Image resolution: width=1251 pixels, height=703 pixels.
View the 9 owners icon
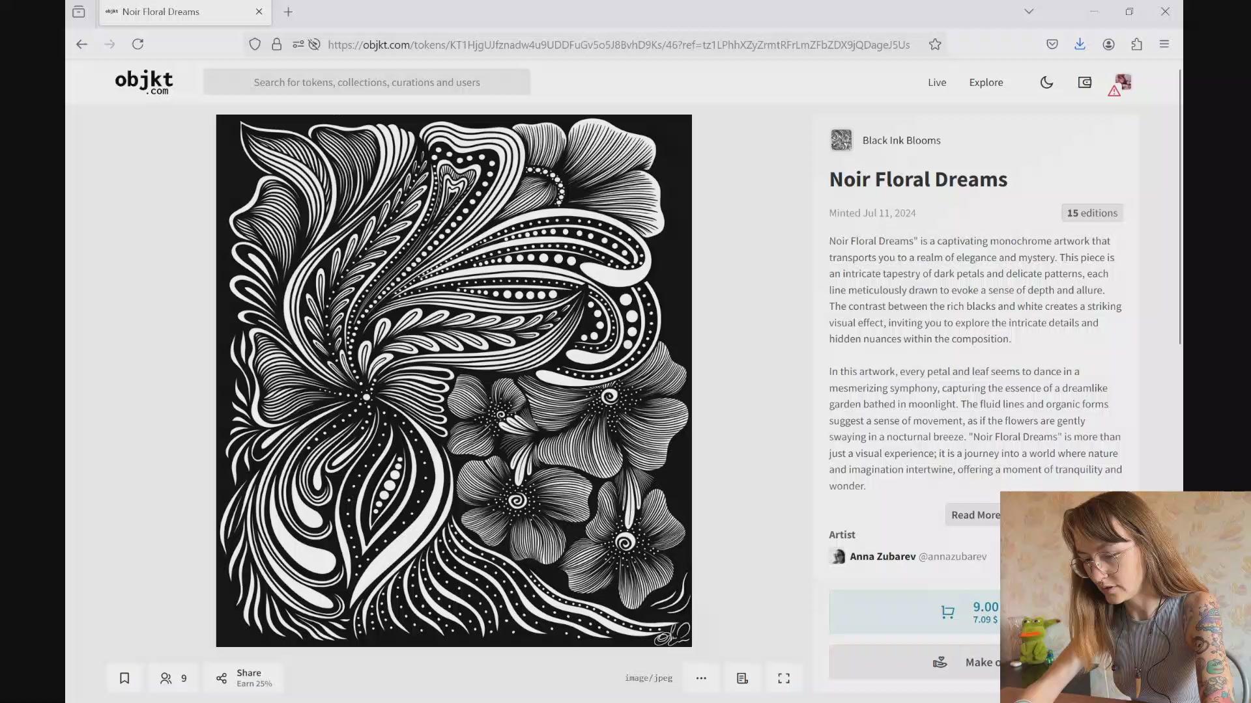click(x=173, y=678)
